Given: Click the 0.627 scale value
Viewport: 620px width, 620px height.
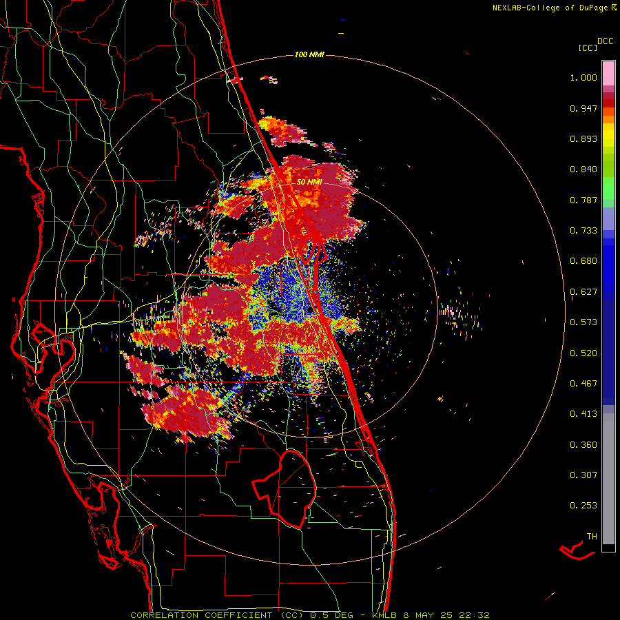Looking at the screenshot, I should click(583, 292).
